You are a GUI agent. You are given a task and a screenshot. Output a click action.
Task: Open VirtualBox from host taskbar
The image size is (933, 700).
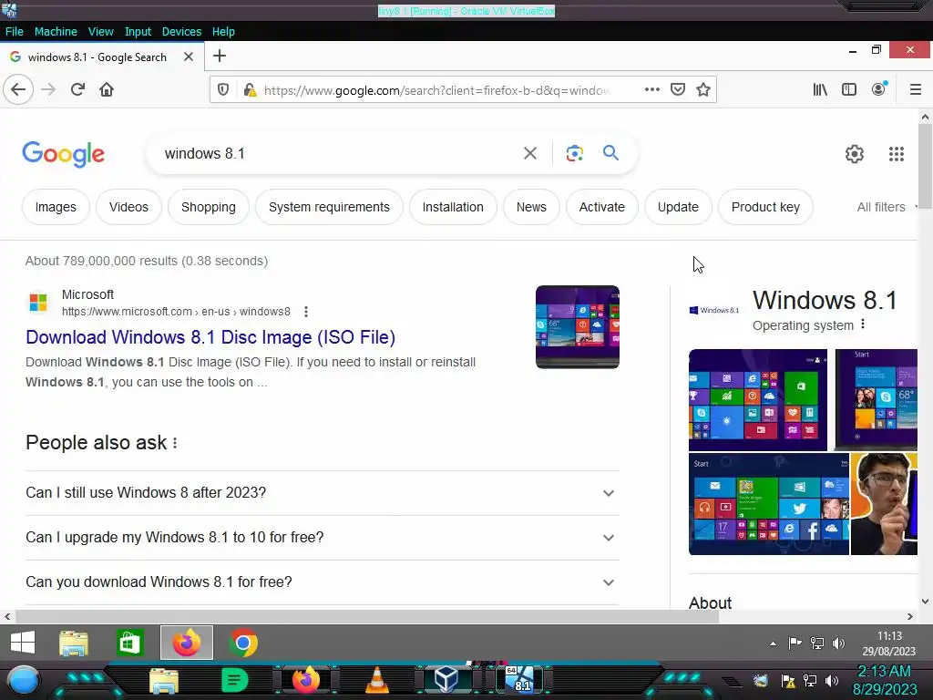[x=446, y=680]
